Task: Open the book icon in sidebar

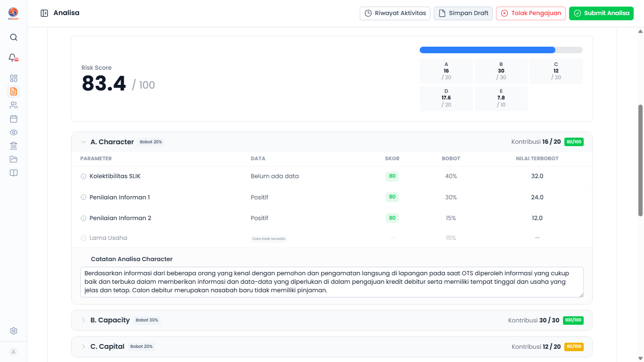Action: tap(14, 173)
